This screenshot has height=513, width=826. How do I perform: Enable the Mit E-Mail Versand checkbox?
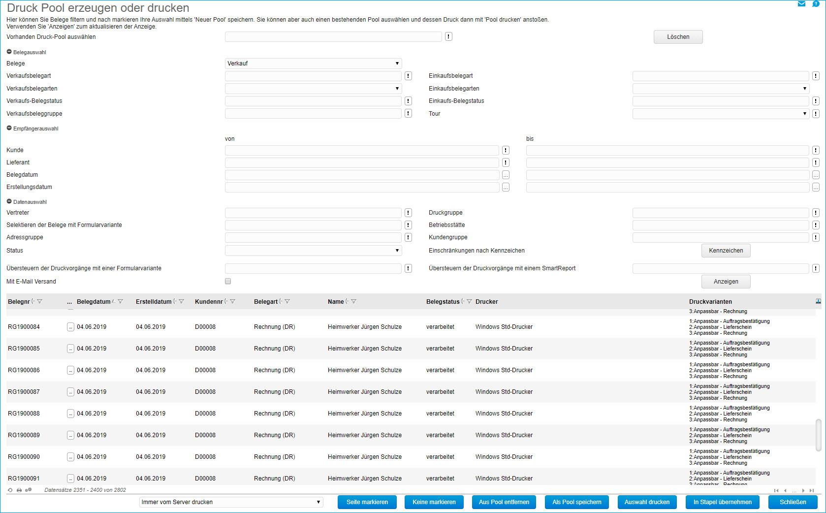click(x=228, y=281)
